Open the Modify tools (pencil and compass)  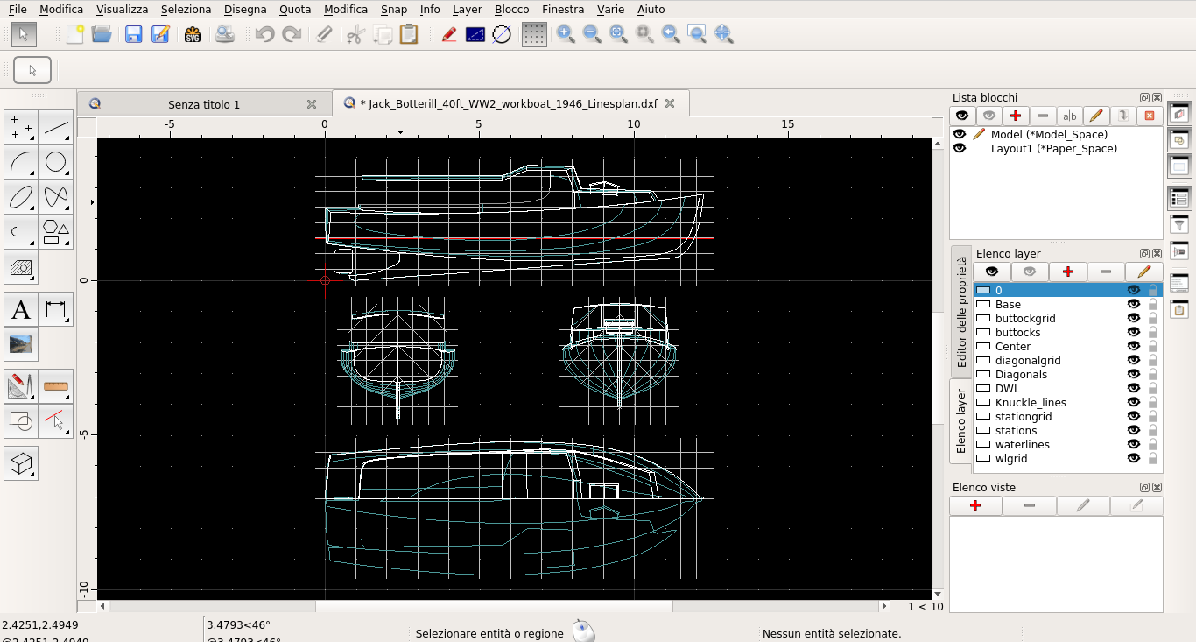[x=21, y=386]
